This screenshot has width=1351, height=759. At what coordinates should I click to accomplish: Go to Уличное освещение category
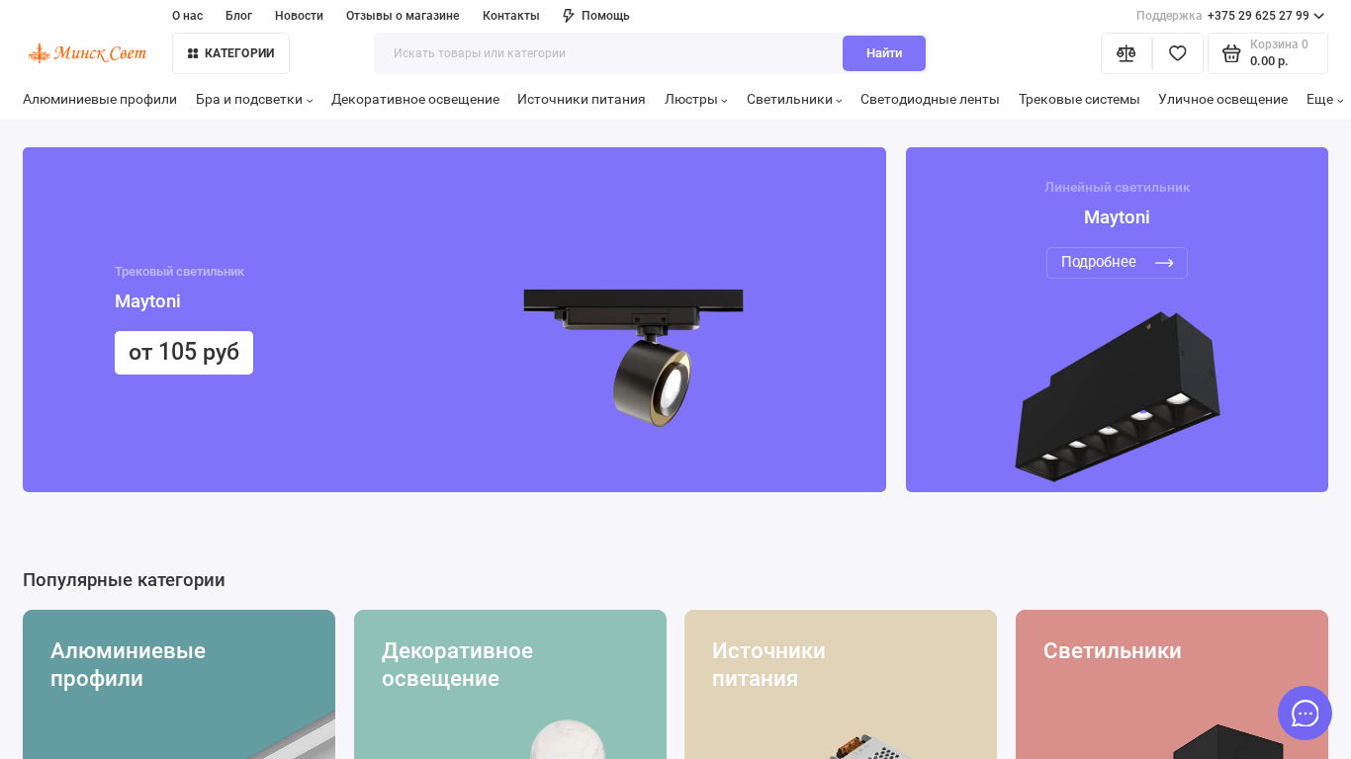click(x=1223, y=99)
